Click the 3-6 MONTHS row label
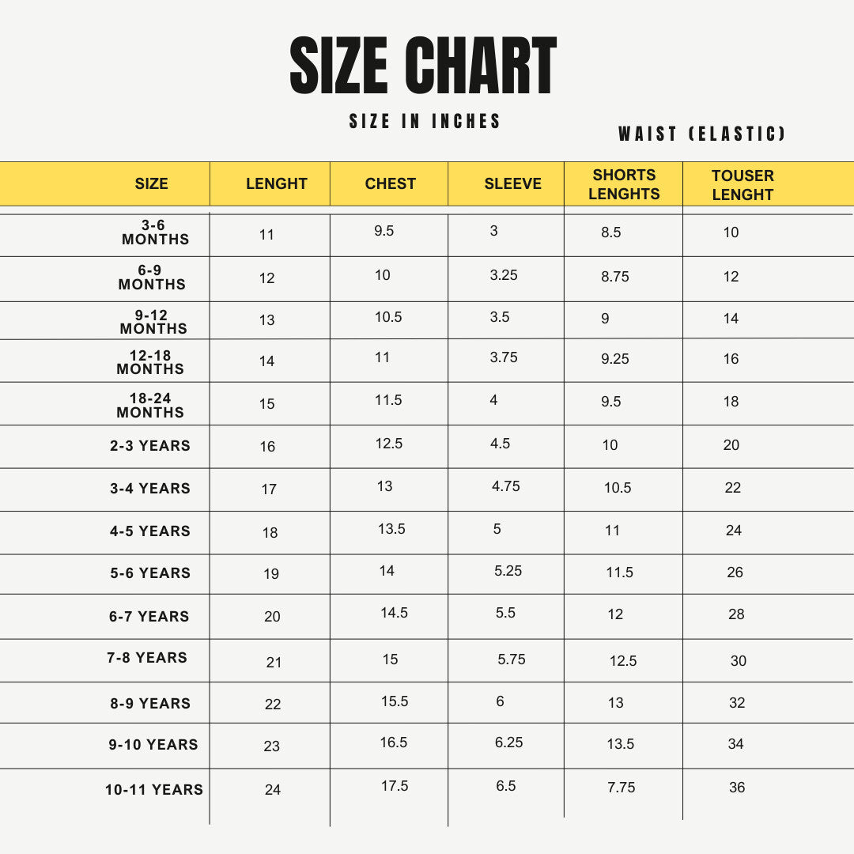Screen dimensions: 854x854 tap(155, 232)
